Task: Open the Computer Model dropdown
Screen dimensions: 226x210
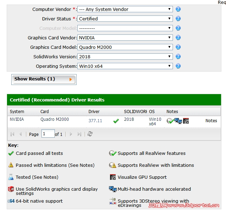Action: 125,28
